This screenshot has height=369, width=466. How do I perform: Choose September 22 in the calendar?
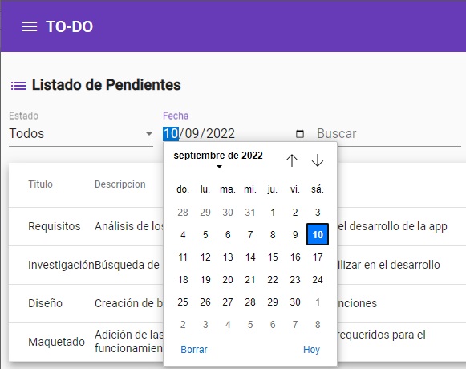point(273,279)
